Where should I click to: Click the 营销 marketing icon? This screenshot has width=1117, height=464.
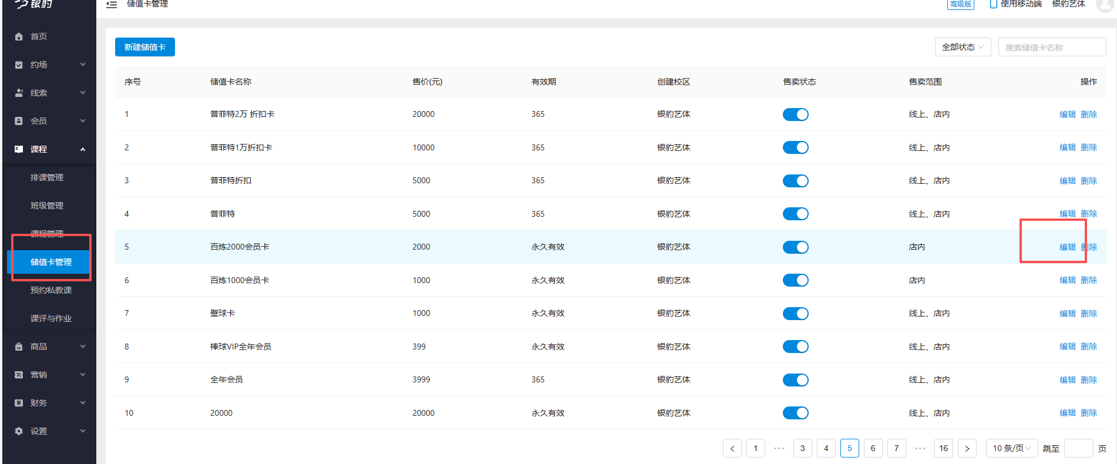point(19,375)
